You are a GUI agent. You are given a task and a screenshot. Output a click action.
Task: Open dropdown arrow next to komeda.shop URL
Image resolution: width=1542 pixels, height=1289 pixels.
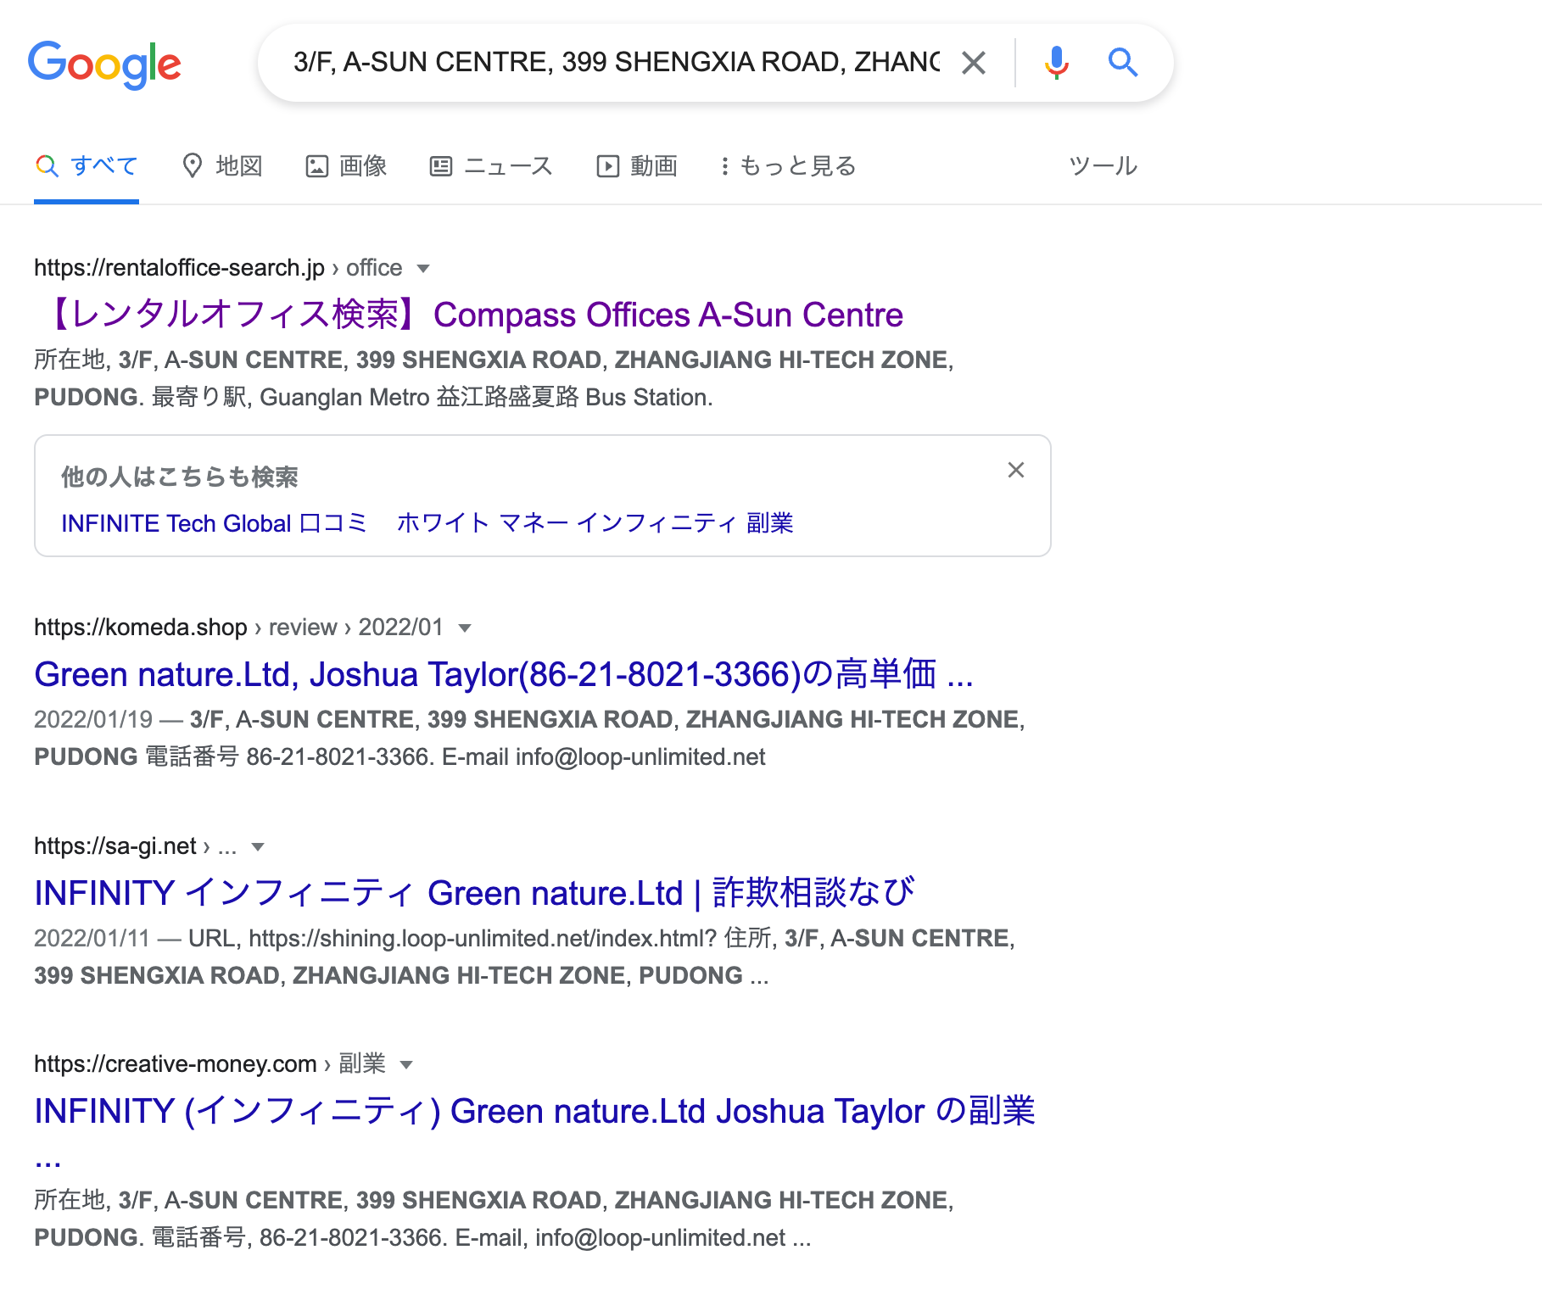[465, 628]
